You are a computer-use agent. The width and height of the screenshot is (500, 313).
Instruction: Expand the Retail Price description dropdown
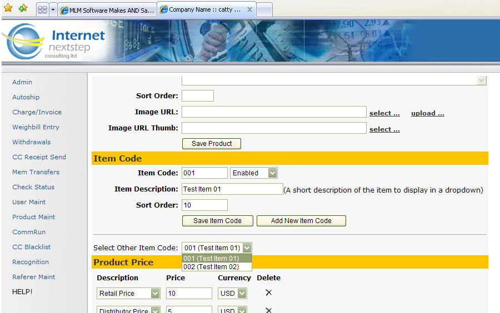pos(155,293)
